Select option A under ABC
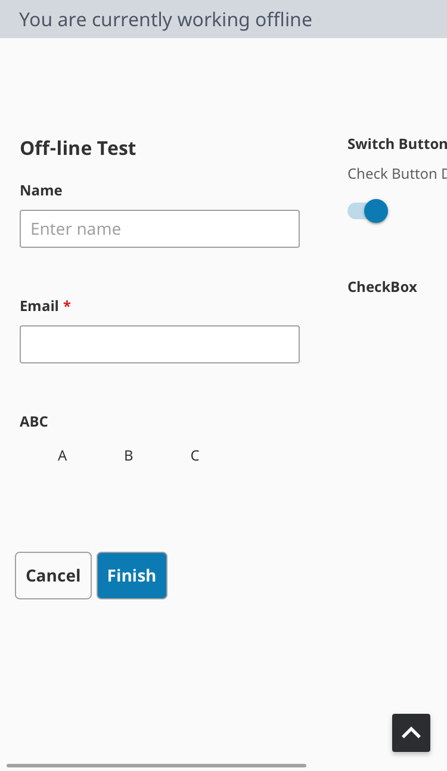 click(x=62, y=456)
